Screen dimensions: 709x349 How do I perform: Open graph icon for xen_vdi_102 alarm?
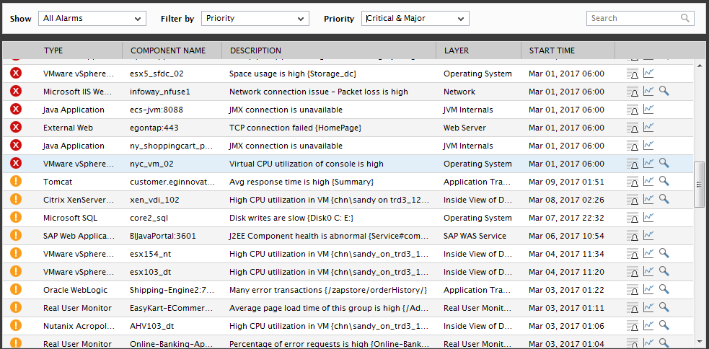pyautogui.click(x=648, y=199)
